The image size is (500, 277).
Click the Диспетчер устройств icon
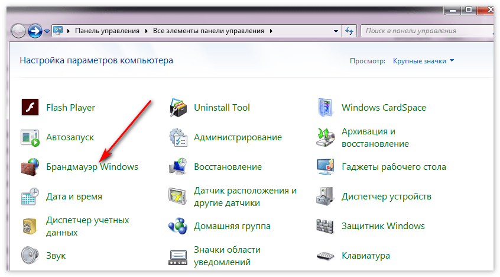point(325,196)
